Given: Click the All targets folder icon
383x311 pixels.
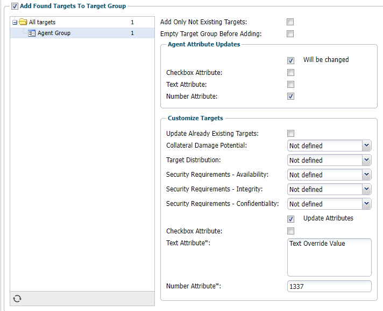Looking at the screenshot, I should click(23, 22).
